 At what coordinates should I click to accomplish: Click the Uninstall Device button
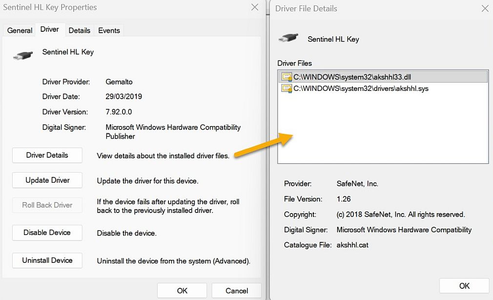pyautogui.click(x=47, y=260)
